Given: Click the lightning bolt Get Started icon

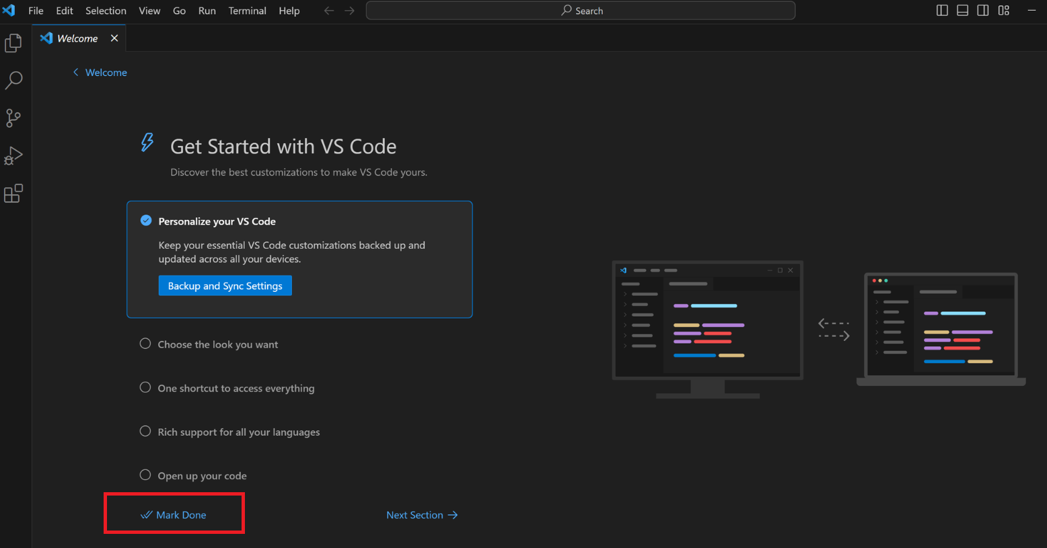Looking at the screenshot, I should (147, 143).
